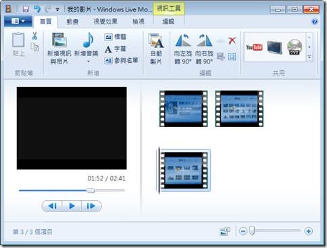
Task: Click the greyed save snapshot icon
Action: [220, 56]
